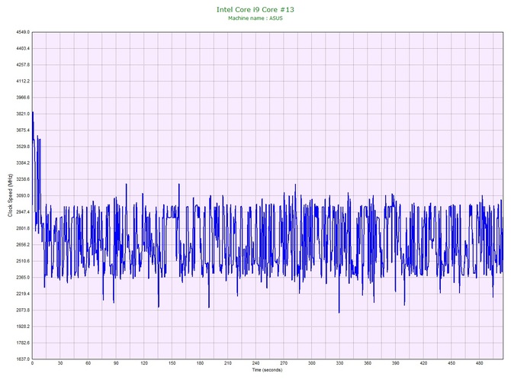Click the 1782.6 y-axis tick label
The image size is (511, 383).
point(23,343)
